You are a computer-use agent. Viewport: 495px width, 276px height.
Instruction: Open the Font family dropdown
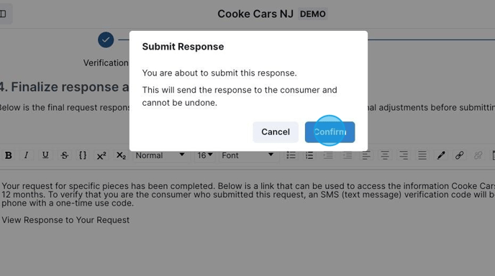click(x=247, y=155)
